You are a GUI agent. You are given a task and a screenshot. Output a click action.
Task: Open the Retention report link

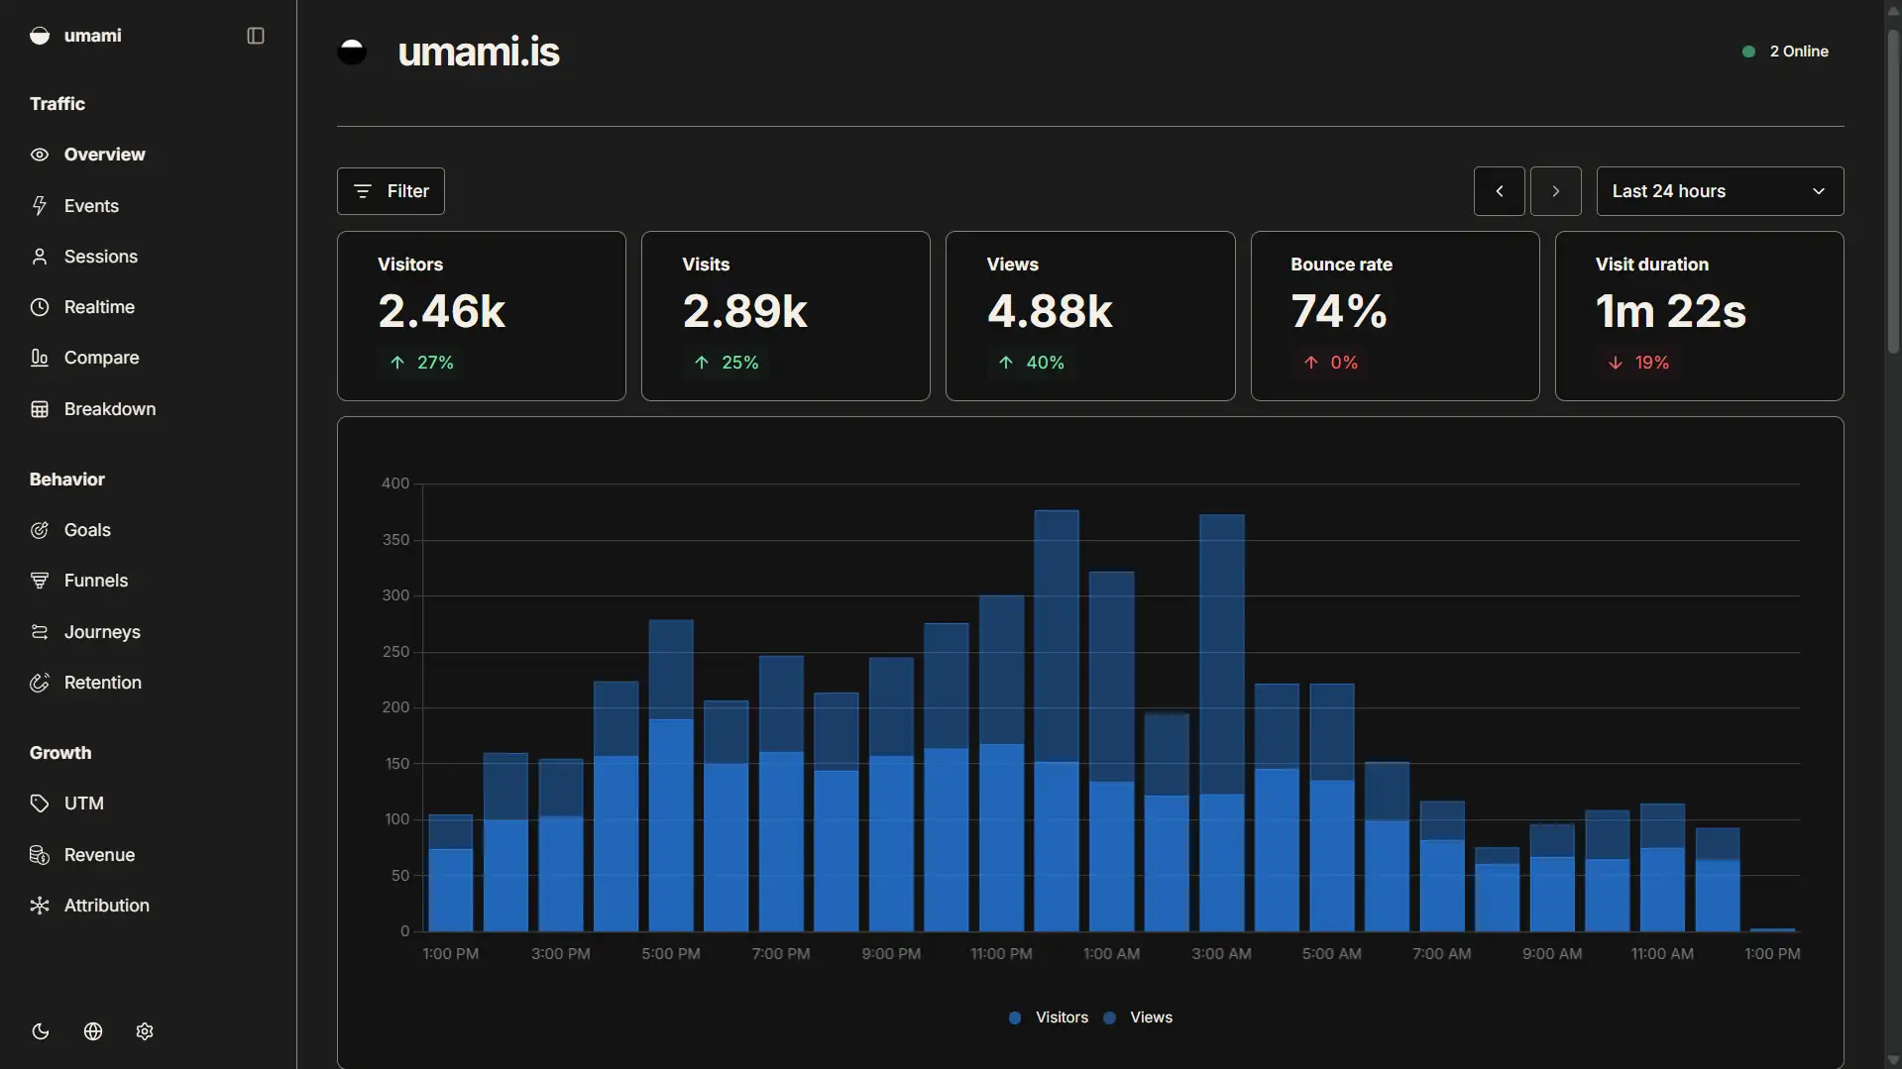[x=102, y=683]
